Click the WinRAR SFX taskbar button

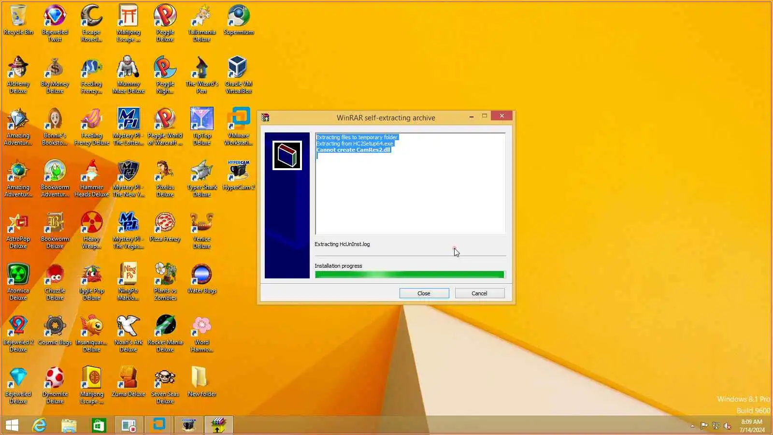pos(218,425)
